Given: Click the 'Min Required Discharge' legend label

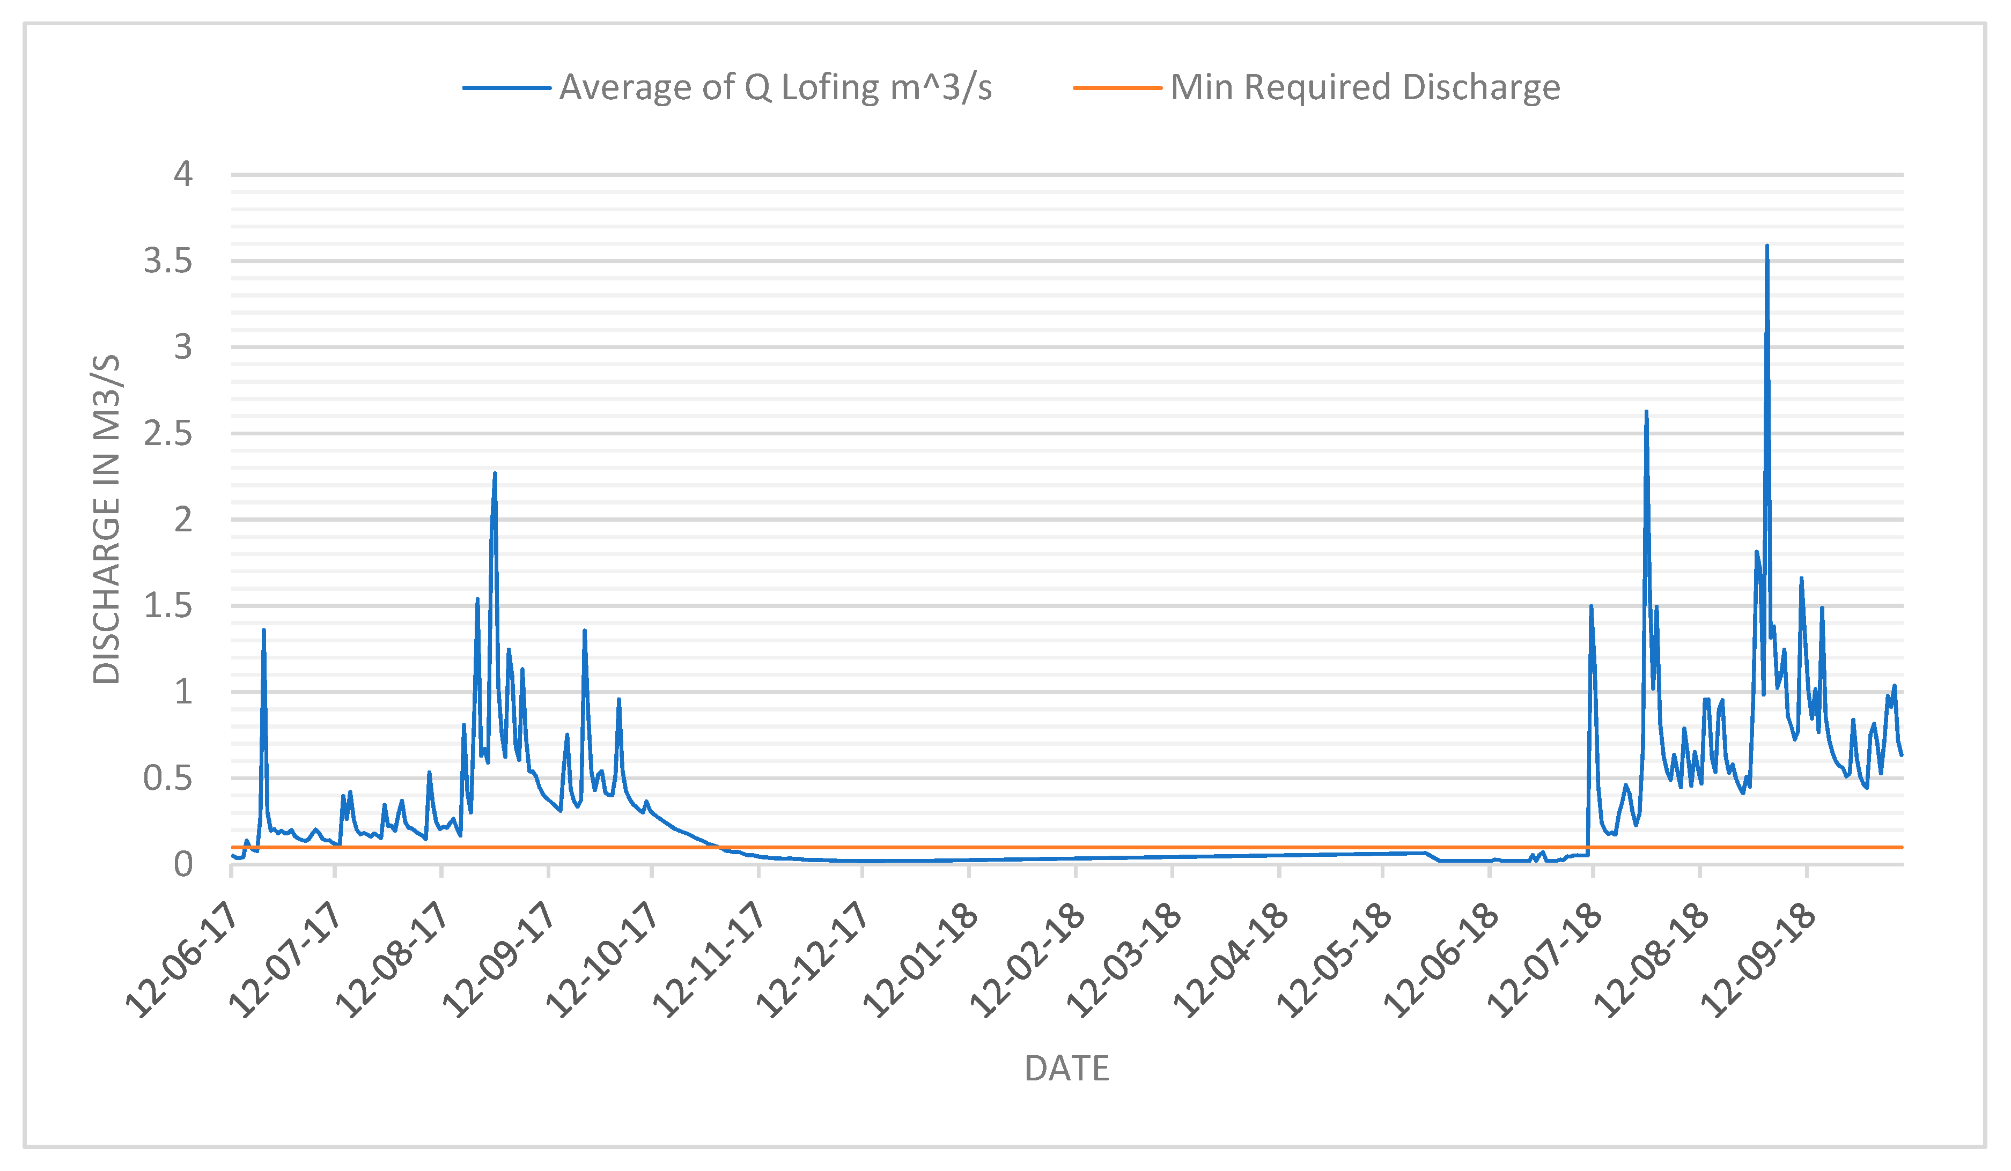Looking at the screenshot, I should tap(1365, 88).
